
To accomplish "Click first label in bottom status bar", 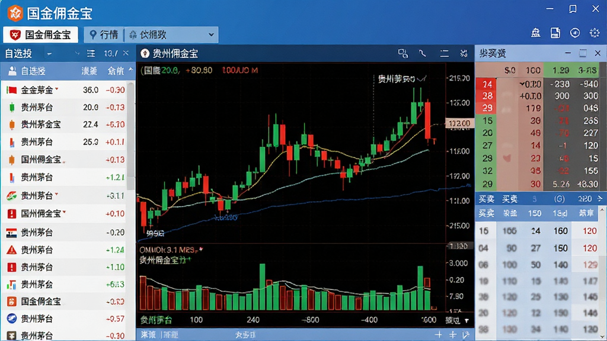I will pos(148,335).
